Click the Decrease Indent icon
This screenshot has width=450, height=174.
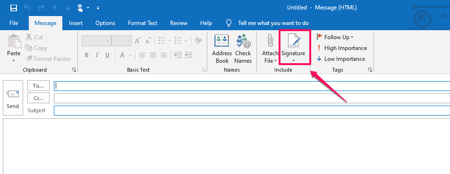click(178, 55)
